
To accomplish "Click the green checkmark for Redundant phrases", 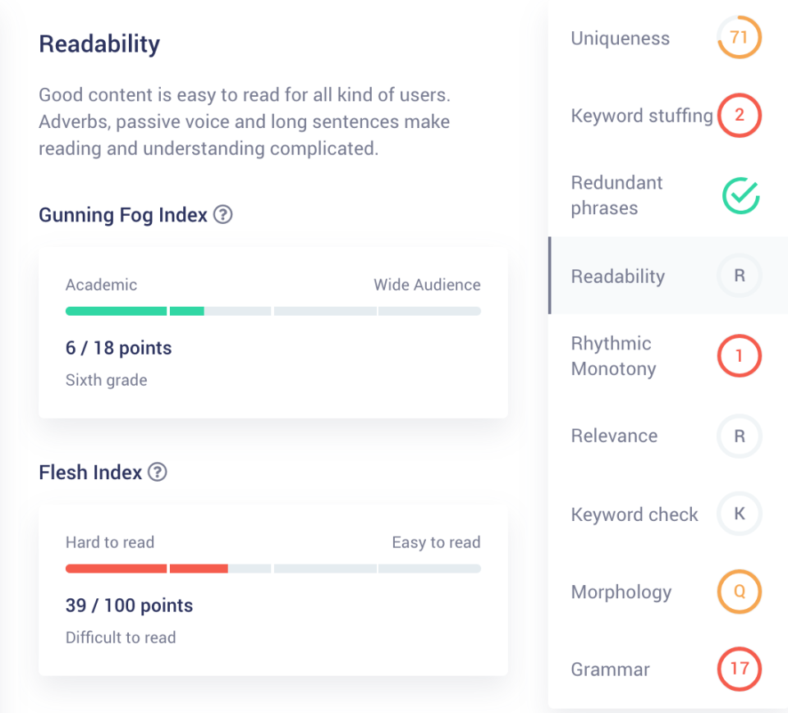I will [740, 195].
